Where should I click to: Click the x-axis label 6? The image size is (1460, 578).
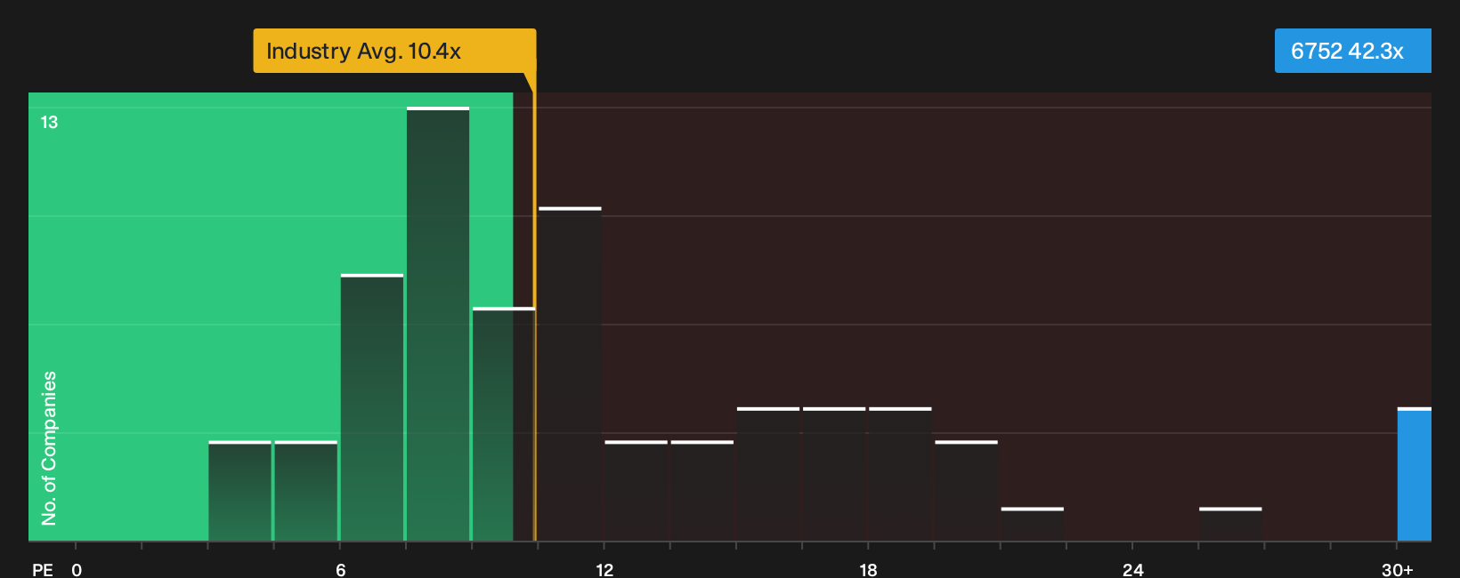340,569
